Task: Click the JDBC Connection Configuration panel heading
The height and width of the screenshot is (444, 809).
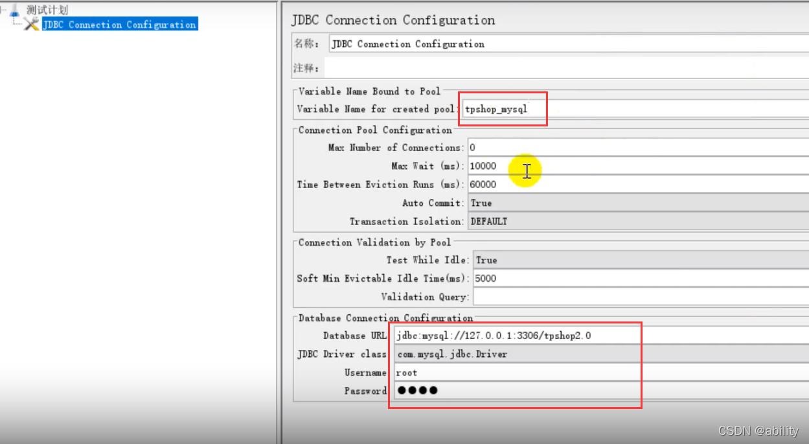Action: [x=393, y=20]
